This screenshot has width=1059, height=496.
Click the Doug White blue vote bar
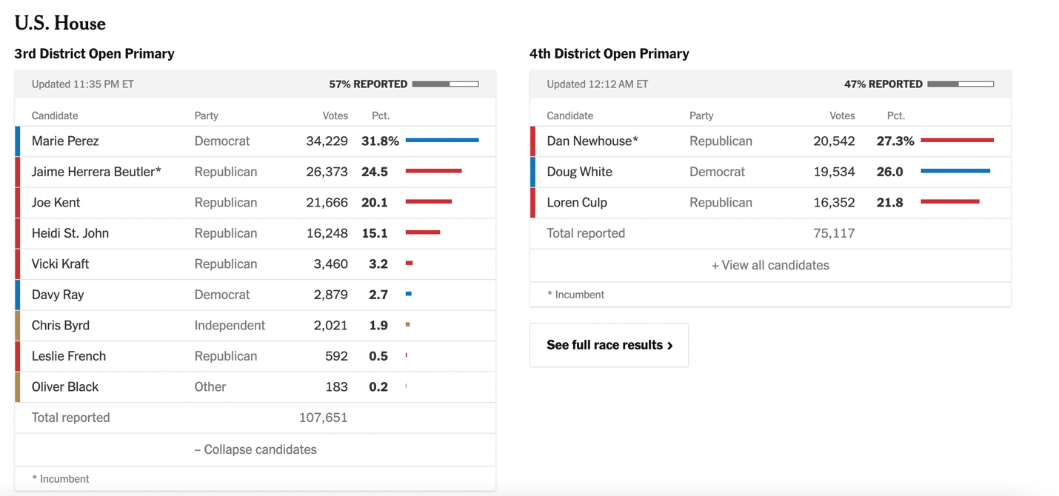pyautogui.click(x=955, y=171)
